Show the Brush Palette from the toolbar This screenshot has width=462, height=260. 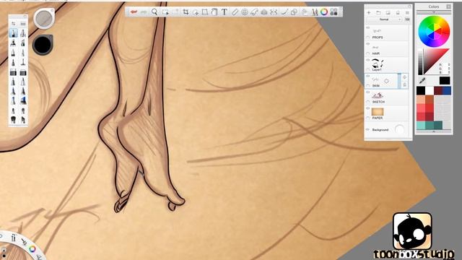pos(315,12)
